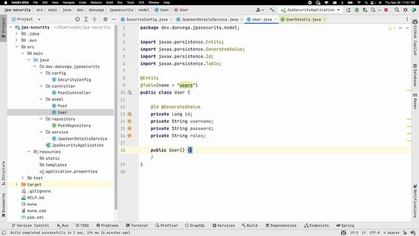Click gutter icon next to line 10
This screenshot has height=236, width=419.
tap(130, 92)
